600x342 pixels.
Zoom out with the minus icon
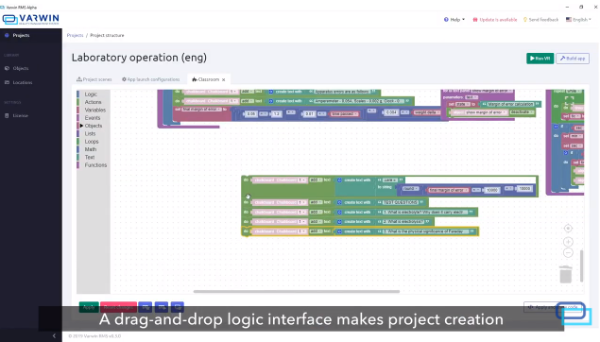pos(568,253)
